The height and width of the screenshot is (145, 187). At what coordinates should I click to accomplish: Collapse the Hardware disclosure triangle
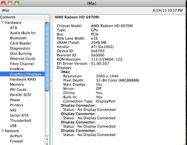[3, 22]
